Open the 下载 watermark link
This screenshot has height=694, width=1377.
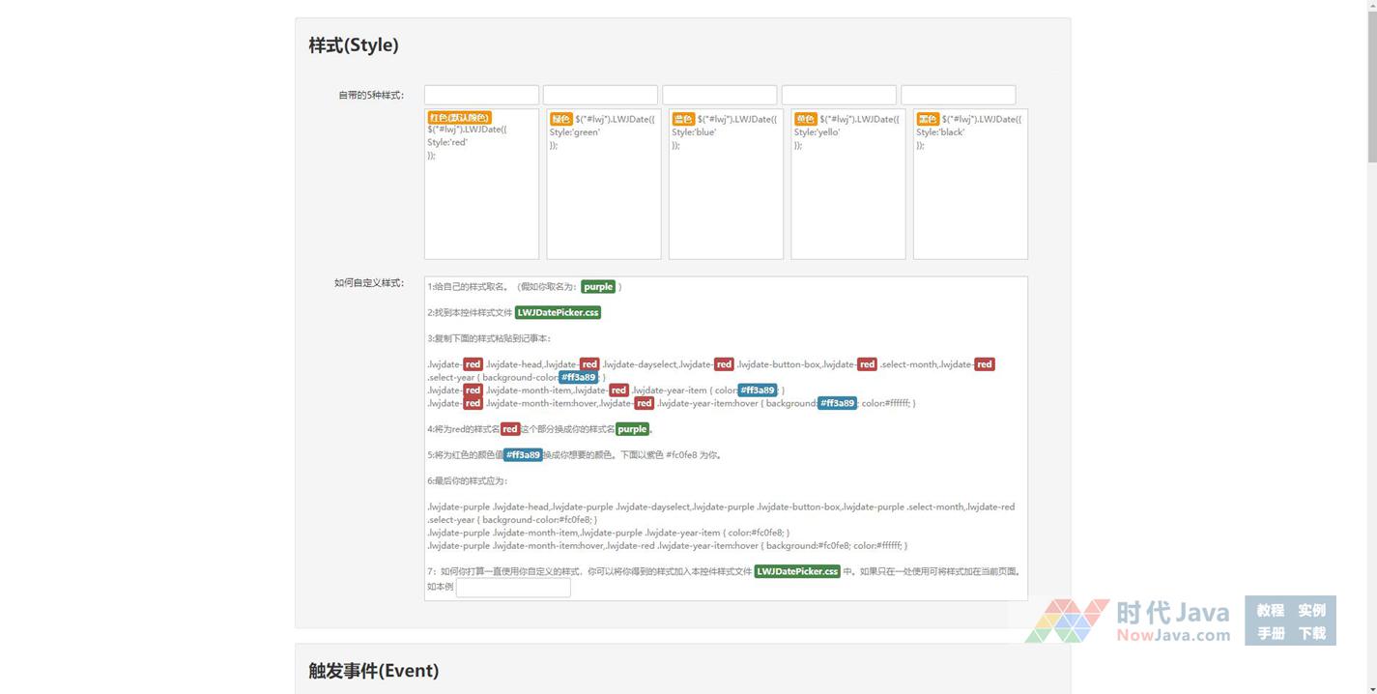[x=1311, y=633]
